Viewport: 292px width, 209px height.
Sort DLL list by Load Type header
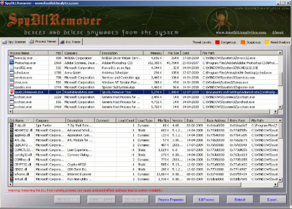[145, 121]
